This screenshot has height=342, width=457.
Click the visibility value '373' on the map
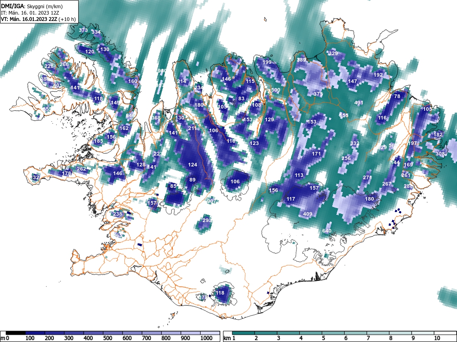(x=83, y=30)
